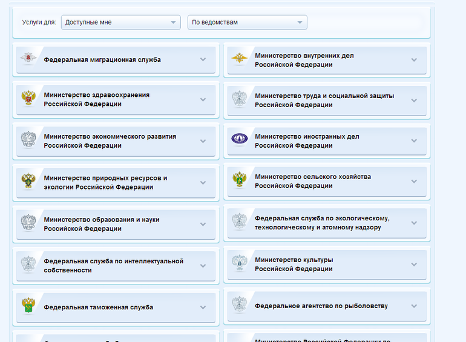Expand Федеральное агентство по рыболовству chevron
The image size is (466, 342).
(x=414, y=306)
